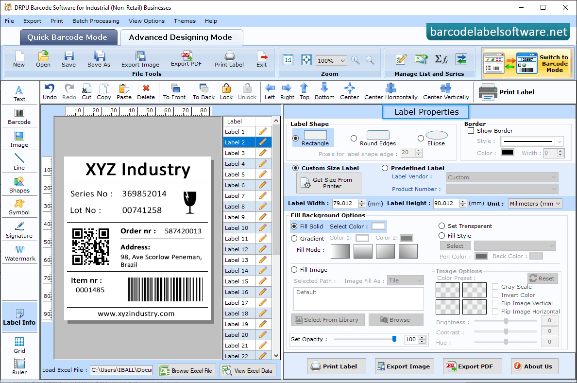This screenshot has width=577, height=383.
Task: Open the View Options menu
Action: pos(147,21)
